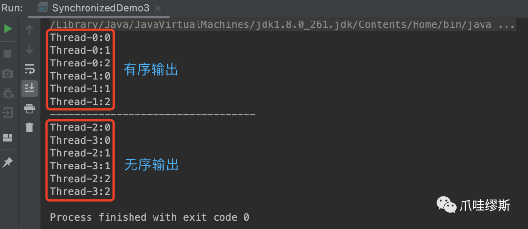Click the Down the stack trace arrow

click(x=30, y=49)
